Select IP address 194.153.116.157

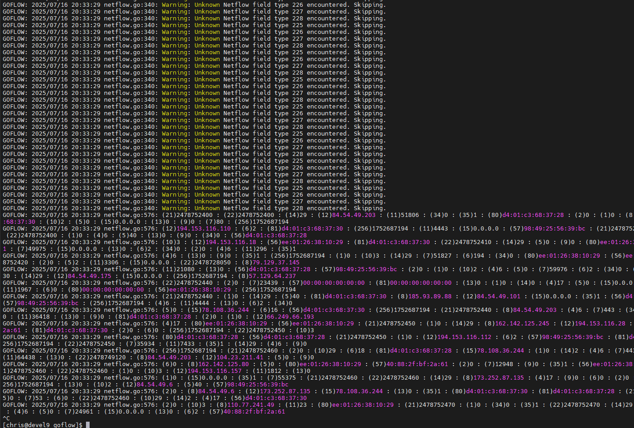click(215, 371)
